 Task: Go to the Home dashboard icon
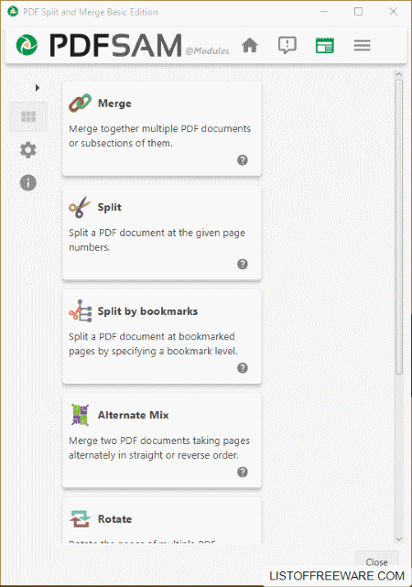tap(250, 46)
